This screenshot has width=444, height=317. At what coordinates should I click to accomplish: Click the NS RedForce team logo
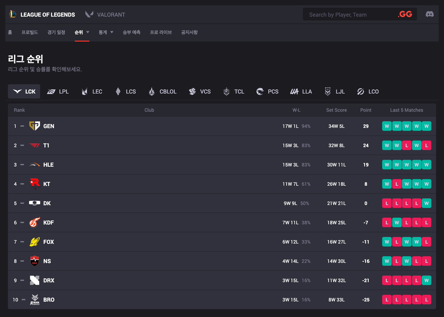[x=35, y=261]
